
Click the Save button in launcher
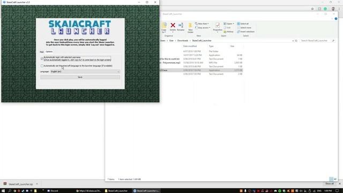point(80,77)
